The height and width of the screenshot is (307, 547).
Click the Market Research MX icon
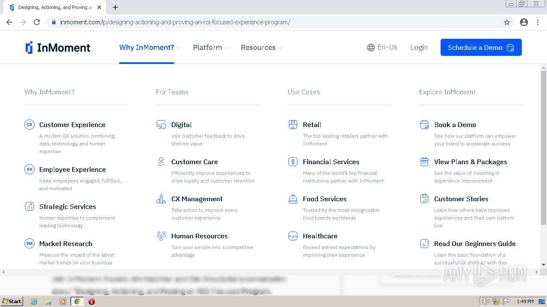(29, 243)
